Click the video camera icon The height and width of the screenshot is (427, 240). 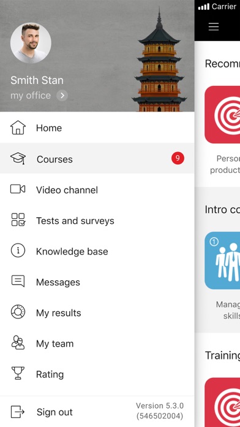18,189
